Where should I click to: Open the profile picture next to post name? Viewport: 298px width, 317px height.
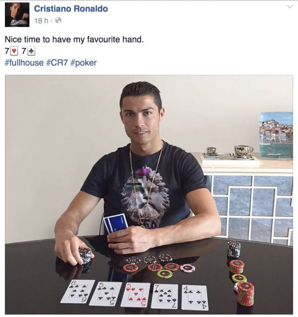[17, 15]
